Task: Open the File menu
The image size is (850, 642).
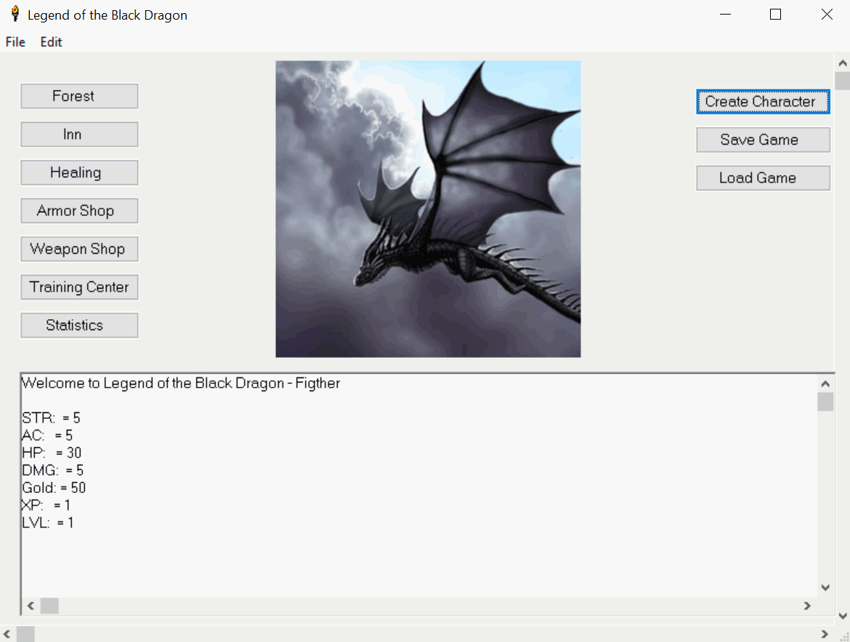Action: click(15, 42)
